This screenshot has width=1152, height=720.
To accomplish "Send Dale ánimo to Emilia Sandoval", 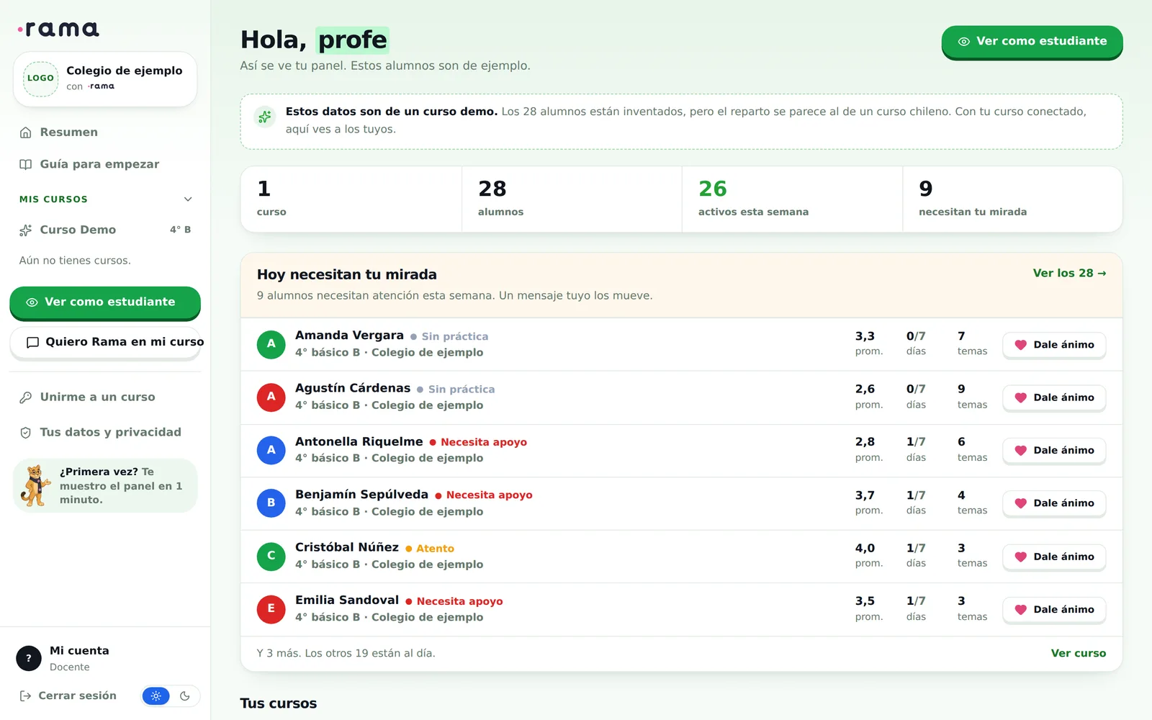I will [1054, 610].
